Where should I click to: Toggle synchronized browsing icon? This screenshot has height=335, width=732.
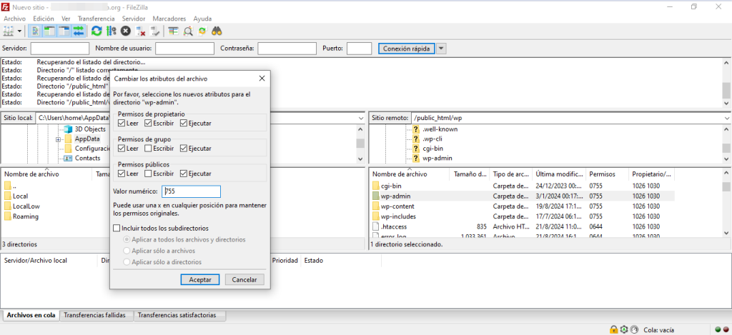pos(202,31)
